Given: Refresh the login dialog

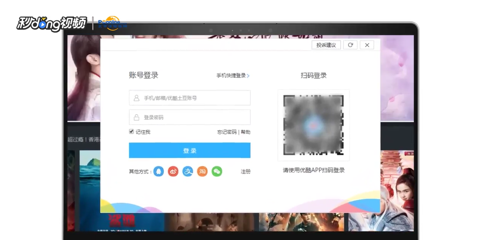Looking at the screenshot, I should (350, 45).
